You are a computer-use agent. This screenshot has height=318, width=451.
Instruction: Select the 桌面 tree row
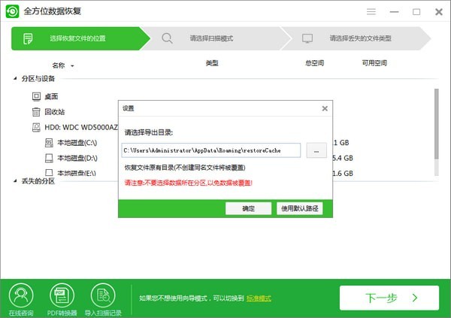click(45, 96)
